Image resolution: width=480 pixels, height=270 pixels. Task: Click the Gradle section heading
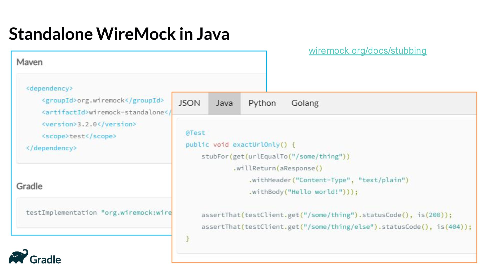[29, 186]
